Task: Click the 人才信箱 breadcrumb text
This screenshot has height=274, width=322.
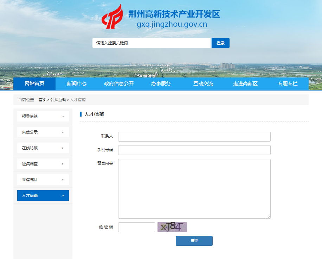Action: pyautogui.click(x=78, y=100)
